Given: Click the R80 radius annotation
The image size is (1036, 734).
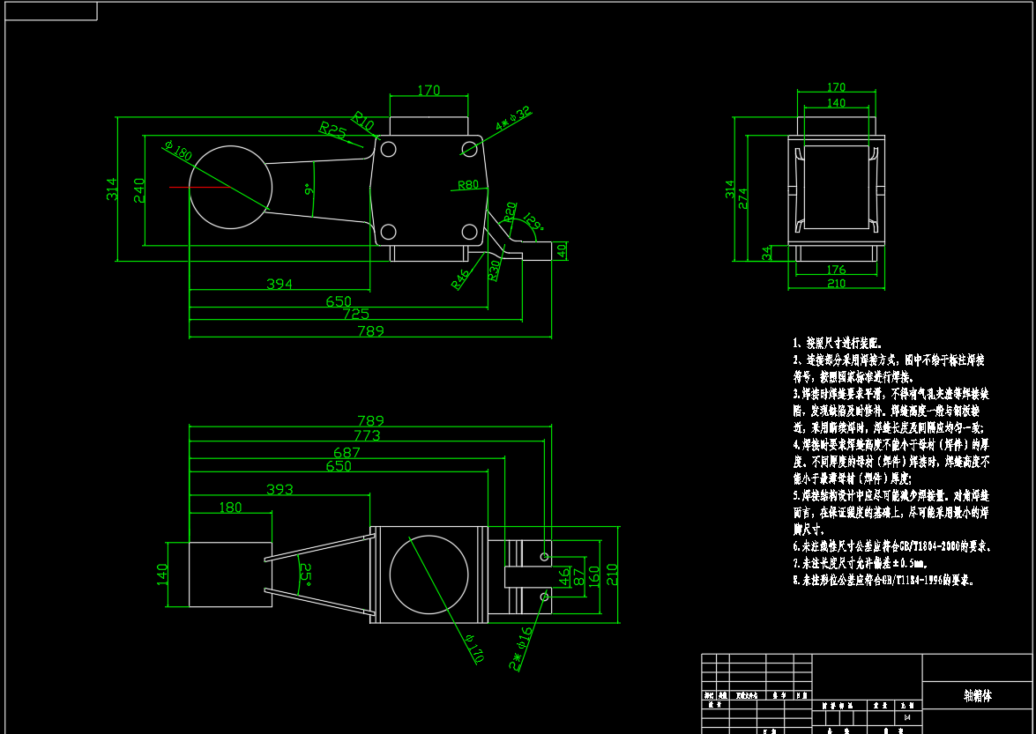Looking at the screenshot, I should [467, 185].
